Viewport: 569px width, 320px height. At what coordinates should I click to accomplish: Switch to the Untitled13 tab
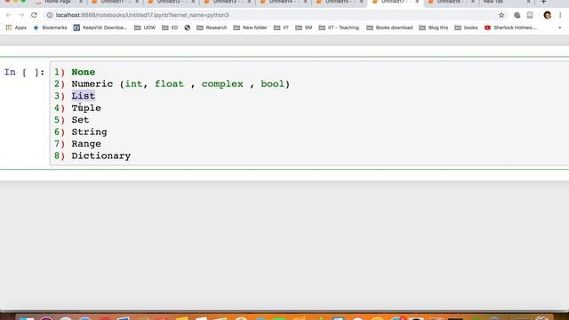click(228, 2)
